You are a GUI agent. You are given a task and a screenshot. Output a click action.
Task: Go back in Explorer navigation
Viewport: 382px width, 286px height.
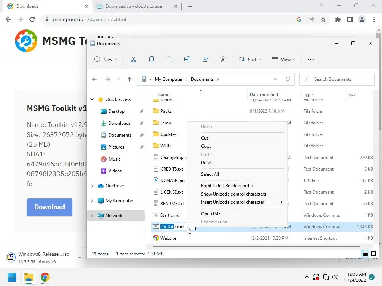click(94, 79)
